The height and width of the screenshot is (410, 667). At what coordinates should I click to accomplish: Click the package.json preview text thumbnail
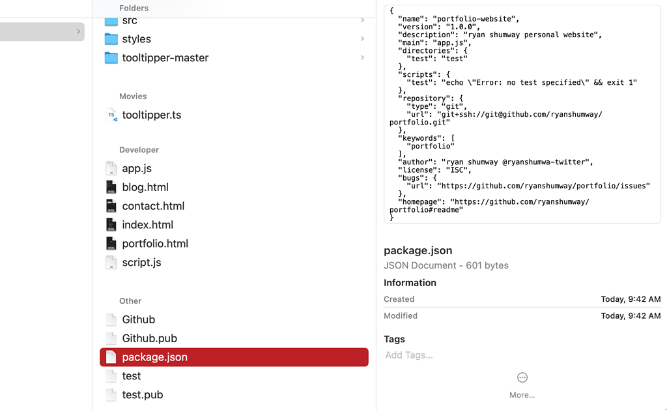pyautogui.click(x=522, y=114)
